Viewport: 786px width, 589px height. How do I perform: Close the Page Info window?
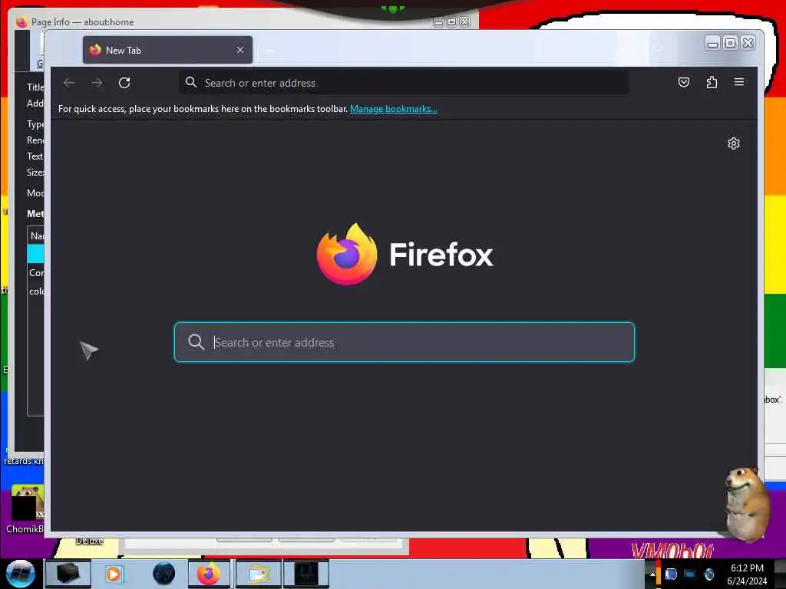pyautogui.click(x=465, y=22)
